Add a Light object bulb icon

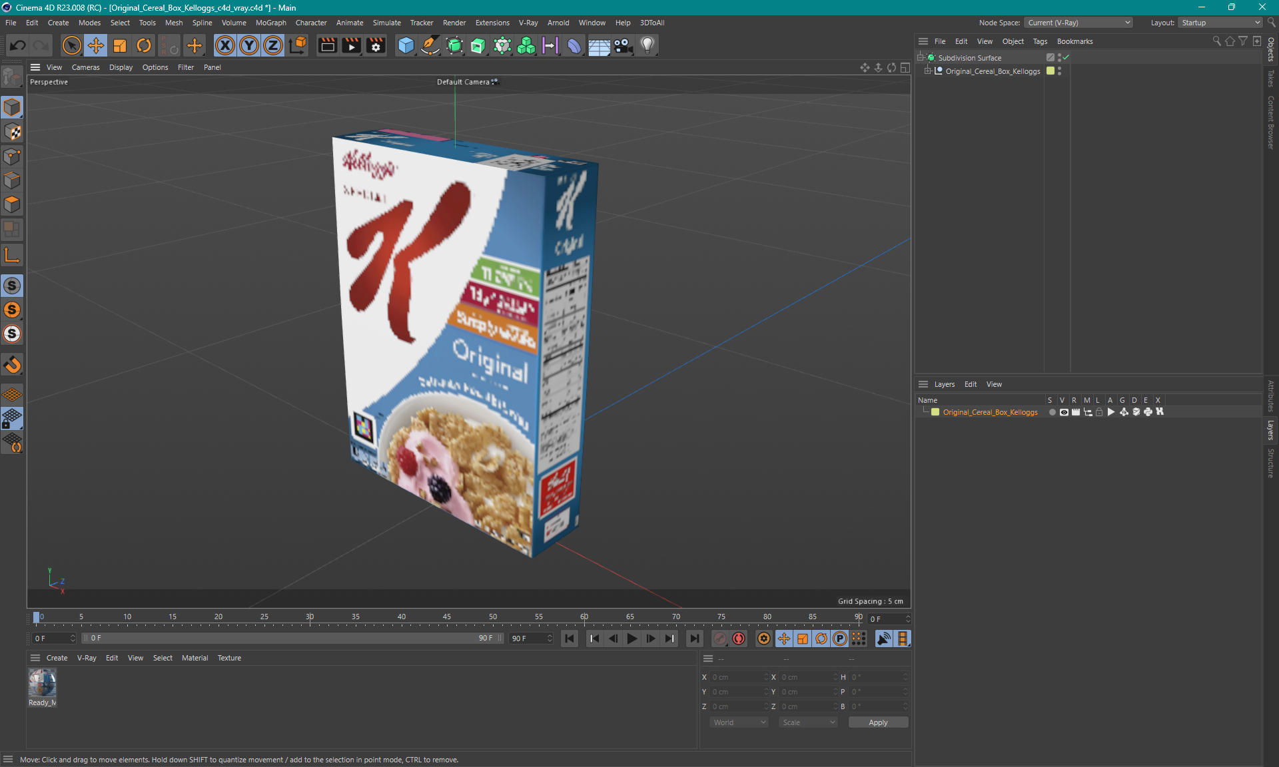click(647, 45)
